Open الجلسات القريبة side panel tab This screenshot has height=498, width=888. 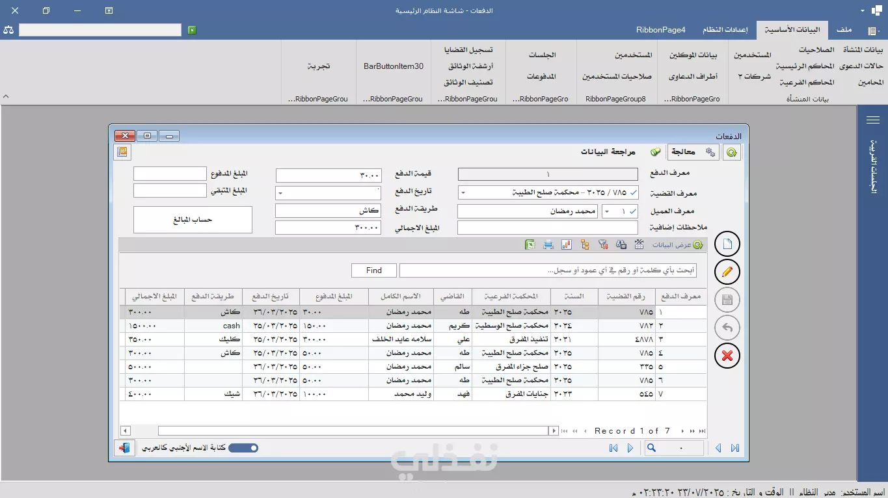point(873,166)
